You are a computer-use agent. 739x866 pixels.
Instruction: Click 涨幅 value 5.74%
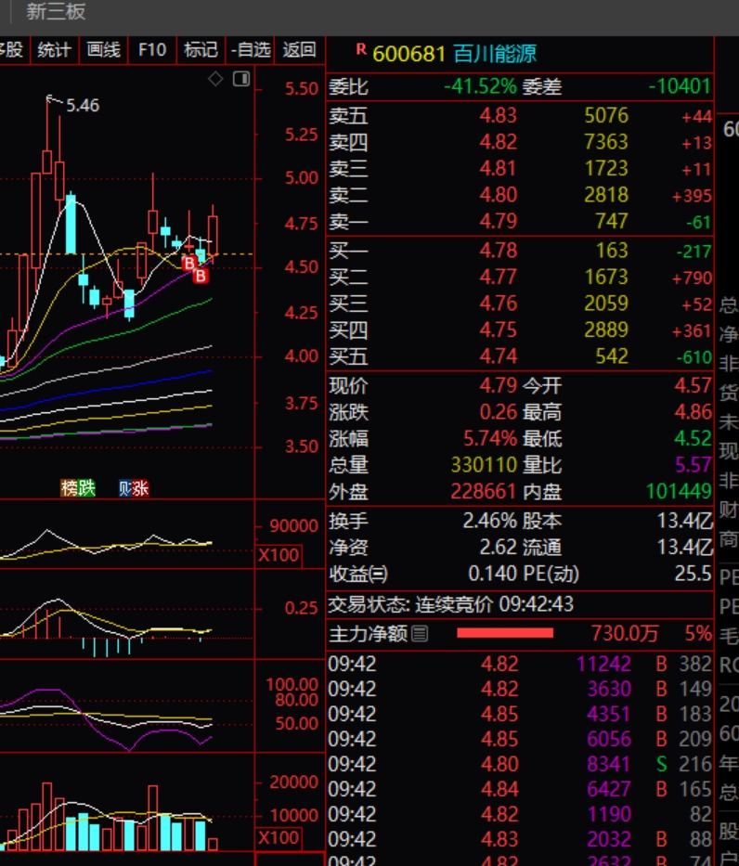click(490, 438)
